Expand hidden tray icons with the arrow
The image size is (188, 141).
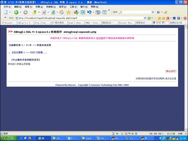click(x=160, y=138)
